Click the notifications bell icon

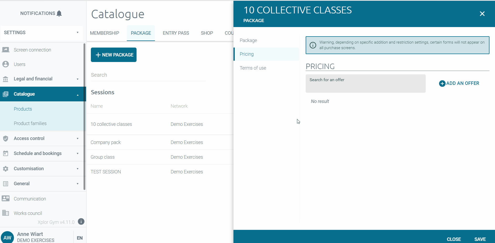59,13
